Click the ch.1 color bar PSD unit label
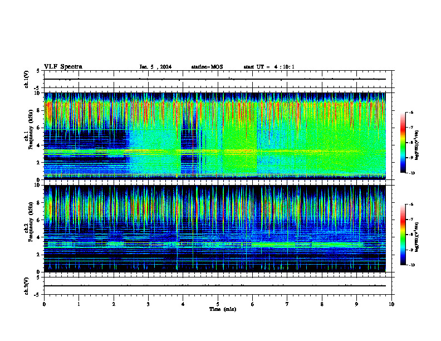The image size is (441, 341). tap(417, 145)
